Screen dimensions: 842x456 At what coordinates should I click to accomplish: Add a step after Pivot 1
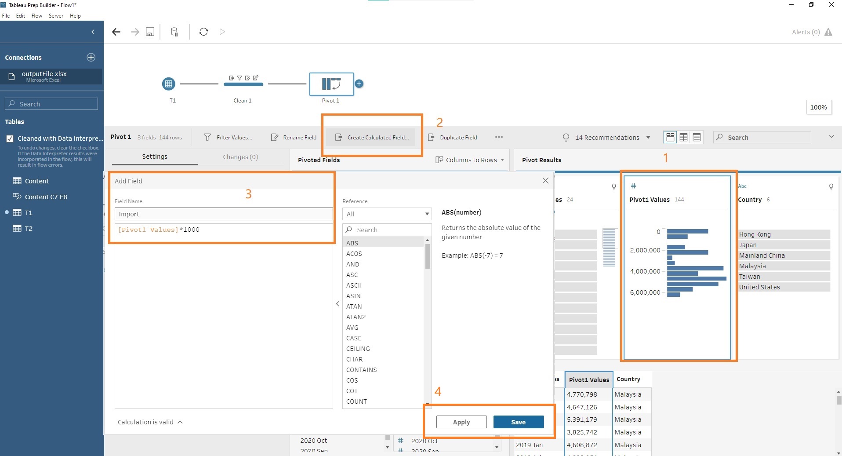[359, 84]
